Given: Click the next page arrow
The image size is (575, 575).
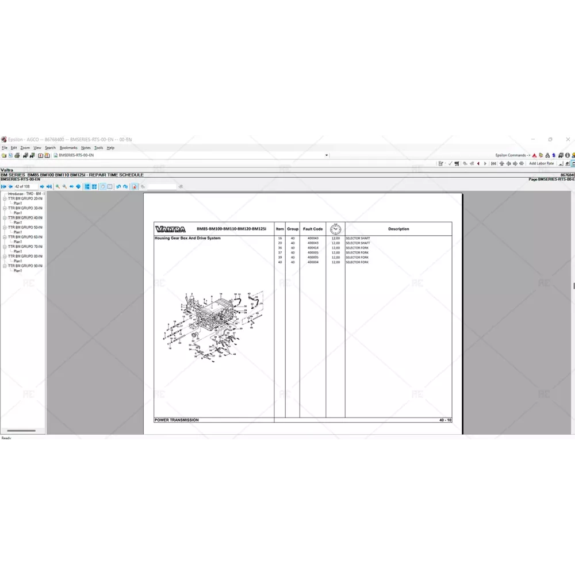Looking at the screenshot, I should click(42, 186).
